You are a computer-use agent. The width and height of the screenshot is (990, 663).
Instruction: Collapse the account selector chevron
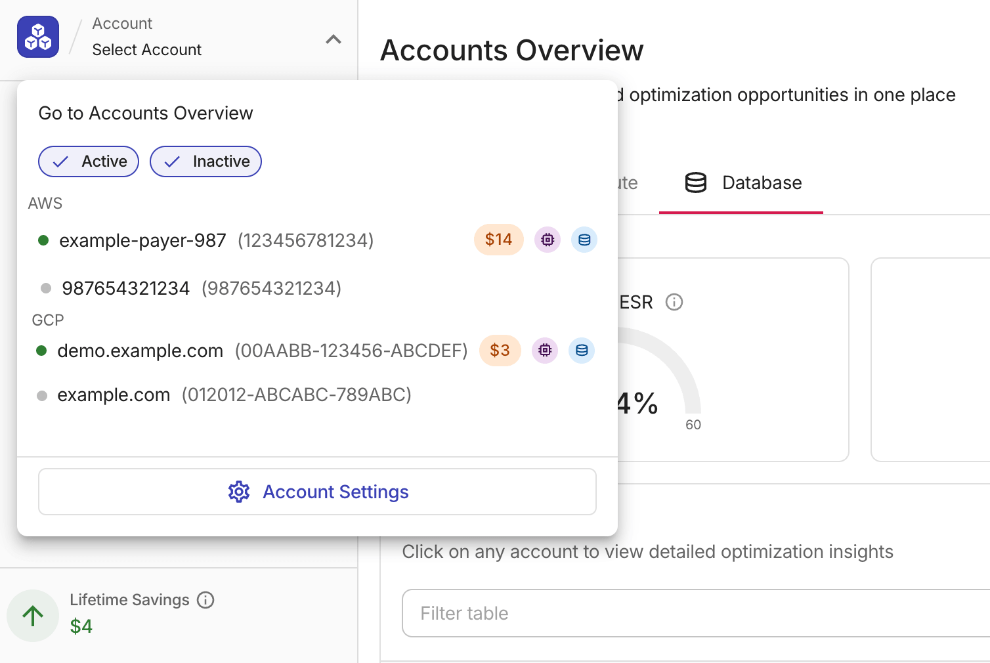click(334, 39)
